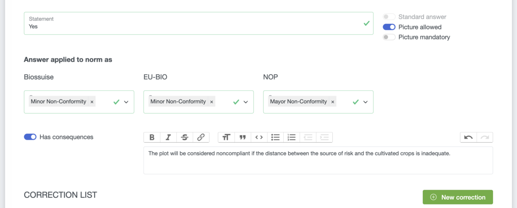Disable the Picture allowed toggle
This screenshot has width=517, height=208.
(x=389, y=27)
